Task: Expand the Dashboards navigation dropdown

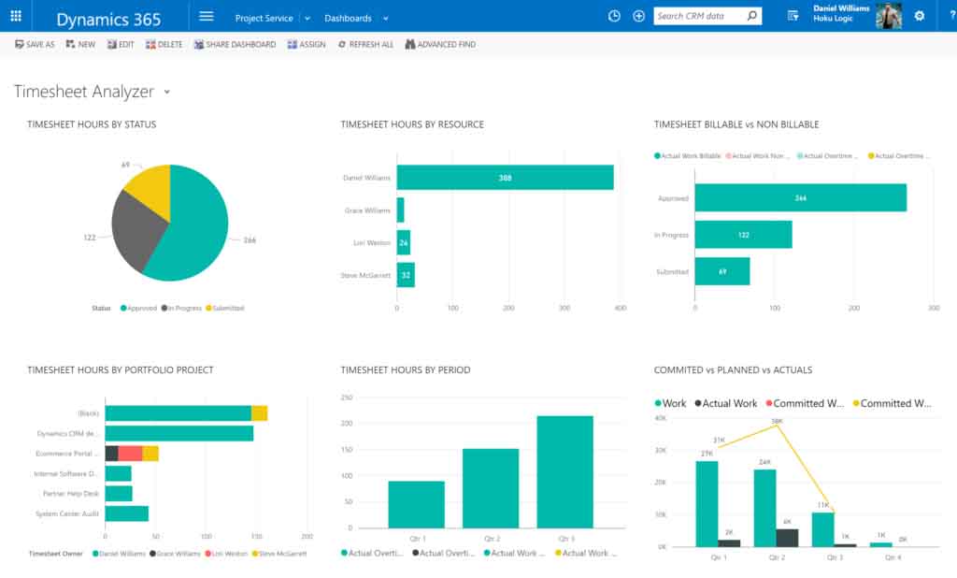Action: pyautogui.click(x=386, y=18)
